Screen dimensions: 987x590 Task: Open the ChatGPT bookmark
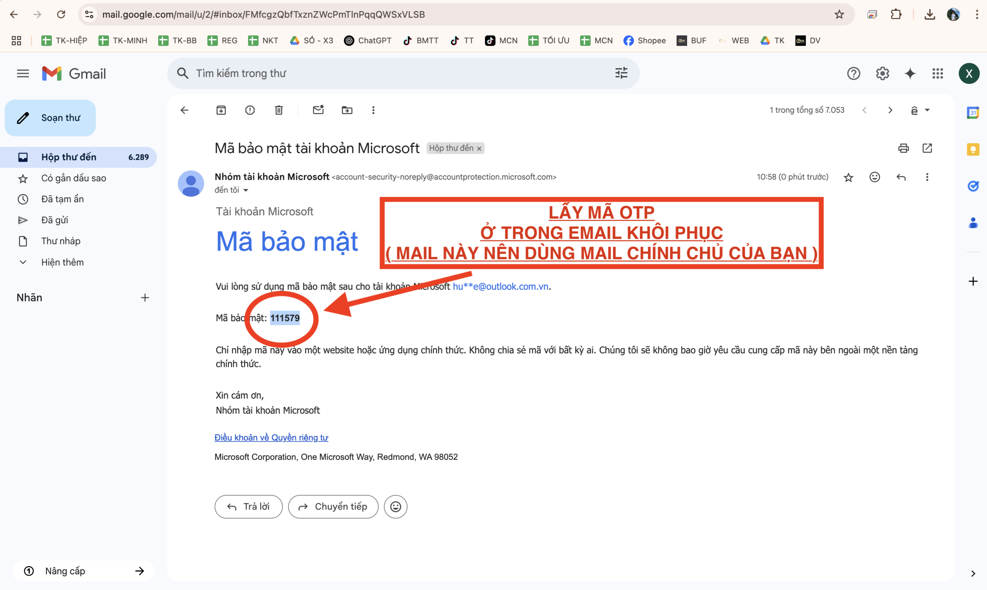(x=368, y=40)
